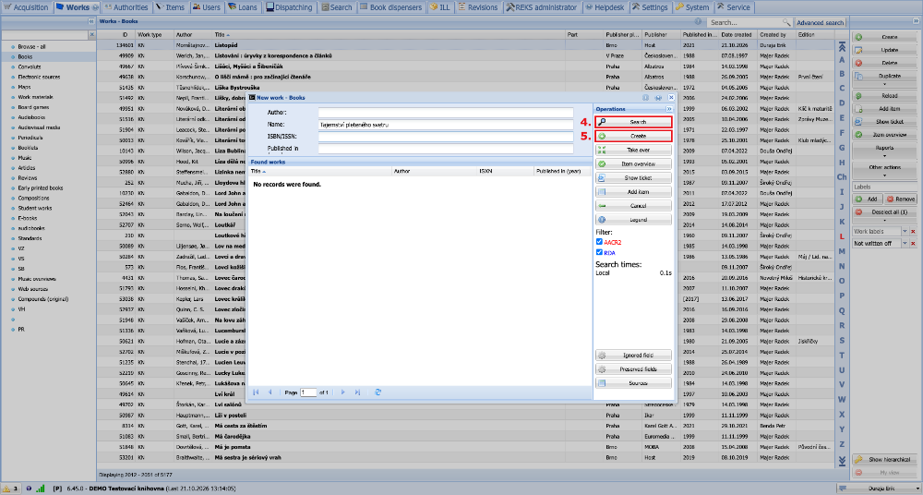The width and height of the screenshot is (923, 495).
Task: Click the warning icon in status bar
Action: (6, 489)
